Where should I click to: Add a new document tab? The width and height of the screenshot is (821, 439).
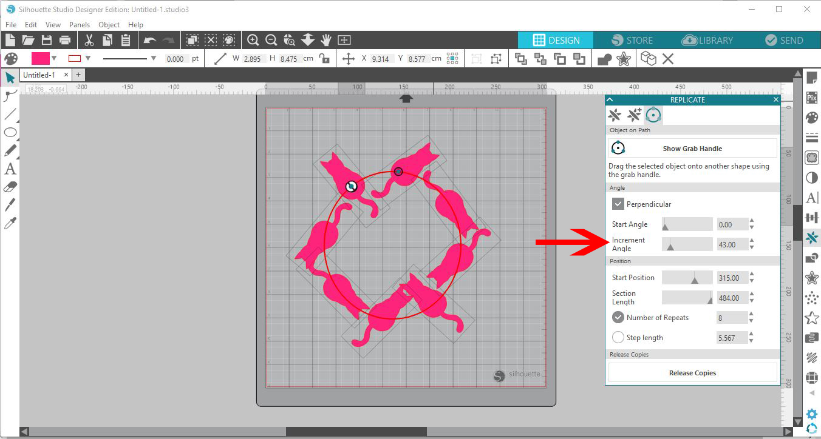pos(78,75)
